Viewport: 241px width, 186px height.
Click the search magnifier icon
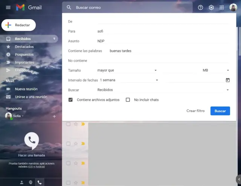pos(69,8)
